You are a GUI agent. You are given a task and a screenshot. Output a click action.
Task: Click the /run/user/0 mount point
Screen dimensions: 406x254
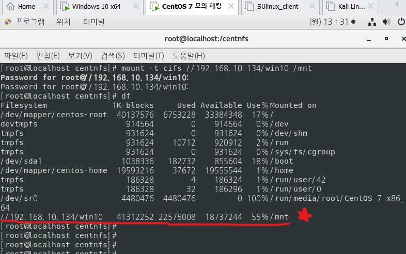click(295, 189)
